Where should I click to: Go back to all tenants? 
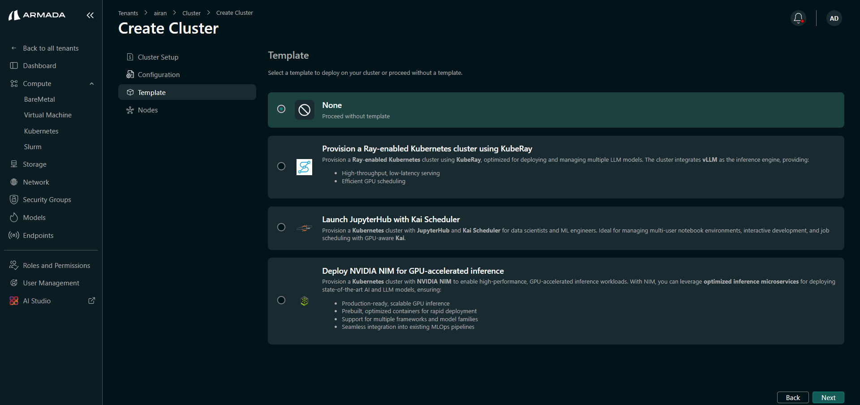[51, 48]
